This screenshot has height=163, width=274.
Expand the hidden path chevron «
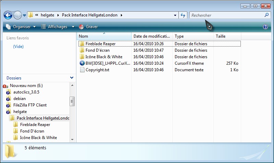point(37,15)
